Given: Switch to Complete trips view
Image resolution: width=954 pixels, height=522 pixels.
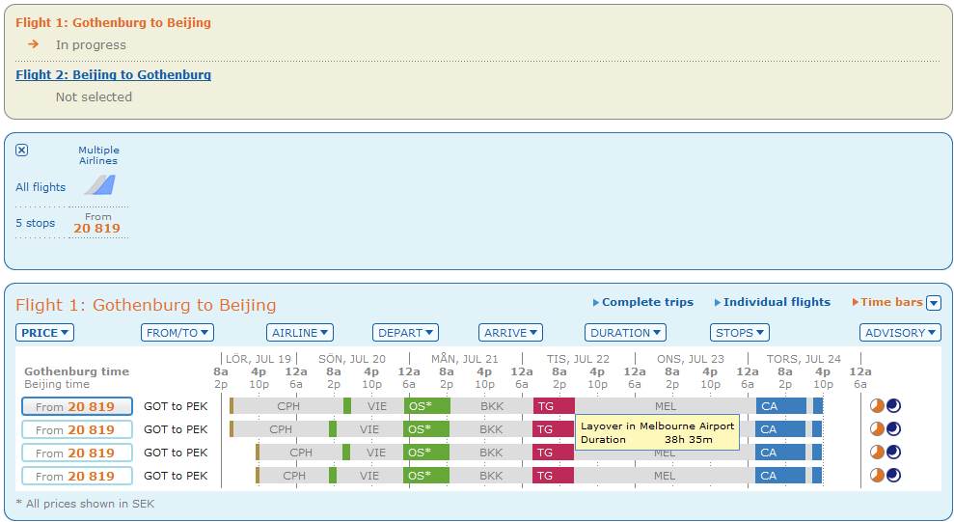Looking at the screenshot, I should pyautogui.click(x=647, y=302).
